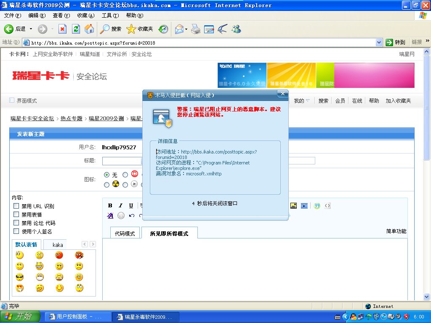Click the Rising umbrella tray icon
This screenshot has width=431, height=323.
point(369,317)
